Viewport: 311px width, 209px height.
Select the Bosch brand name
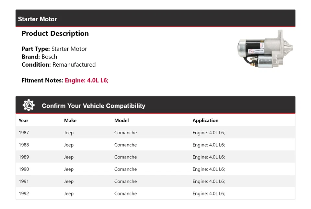click(49, 57)
